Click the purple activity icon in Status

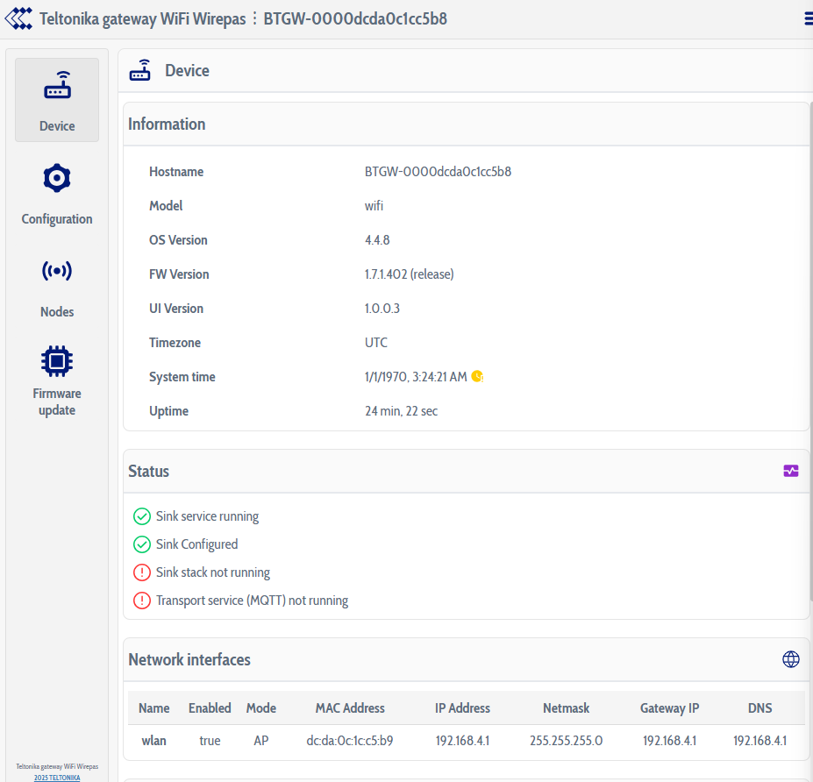pos(791,471)
